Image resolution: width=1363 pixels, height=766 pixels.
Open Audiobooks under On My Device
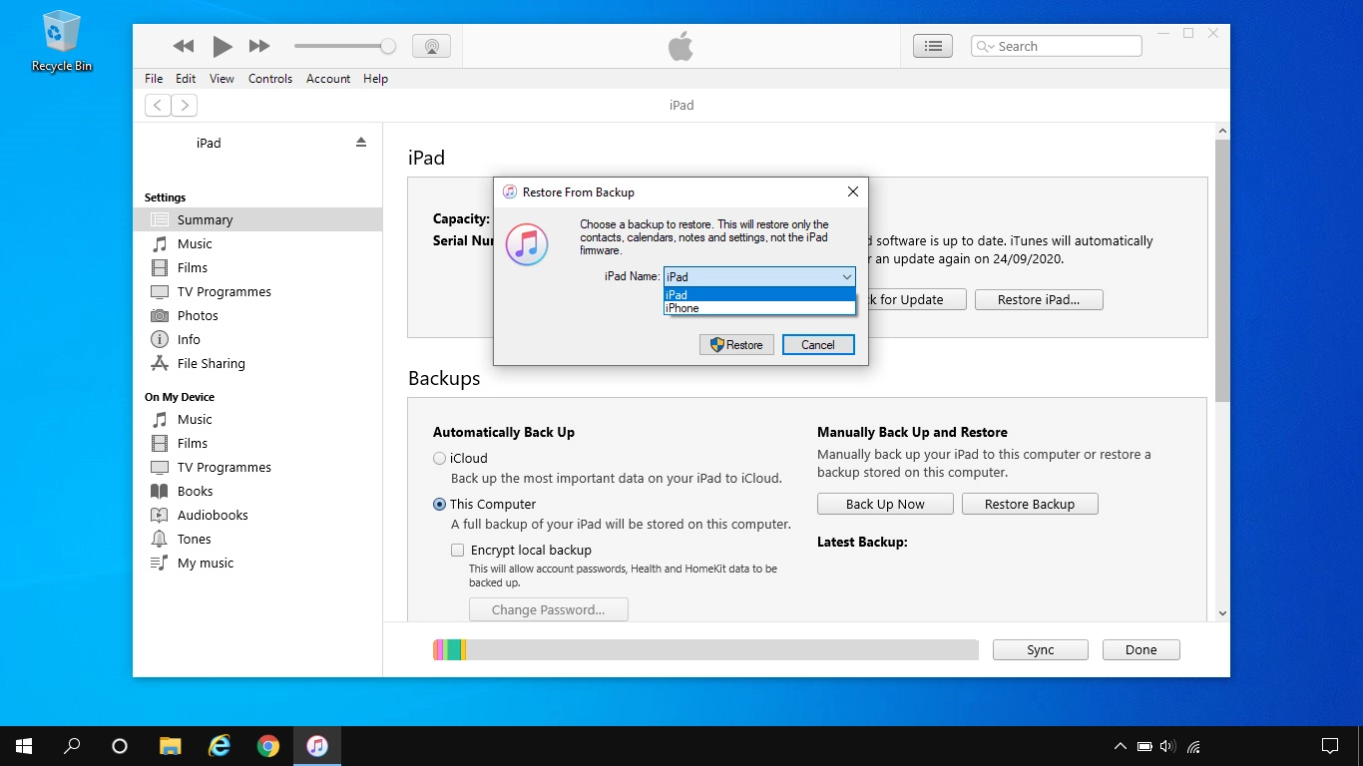point(212,515)
